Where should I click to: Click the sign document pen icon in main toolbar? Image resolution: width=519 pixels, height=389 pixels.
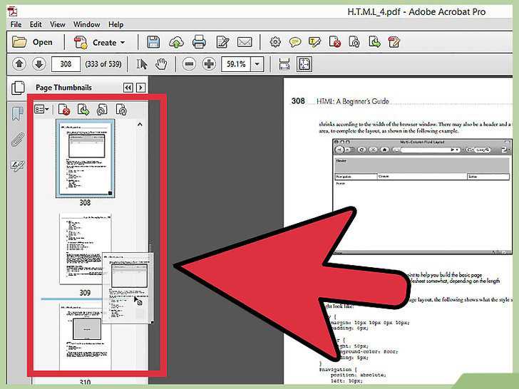pyautogui.click(x=394, y=42)
